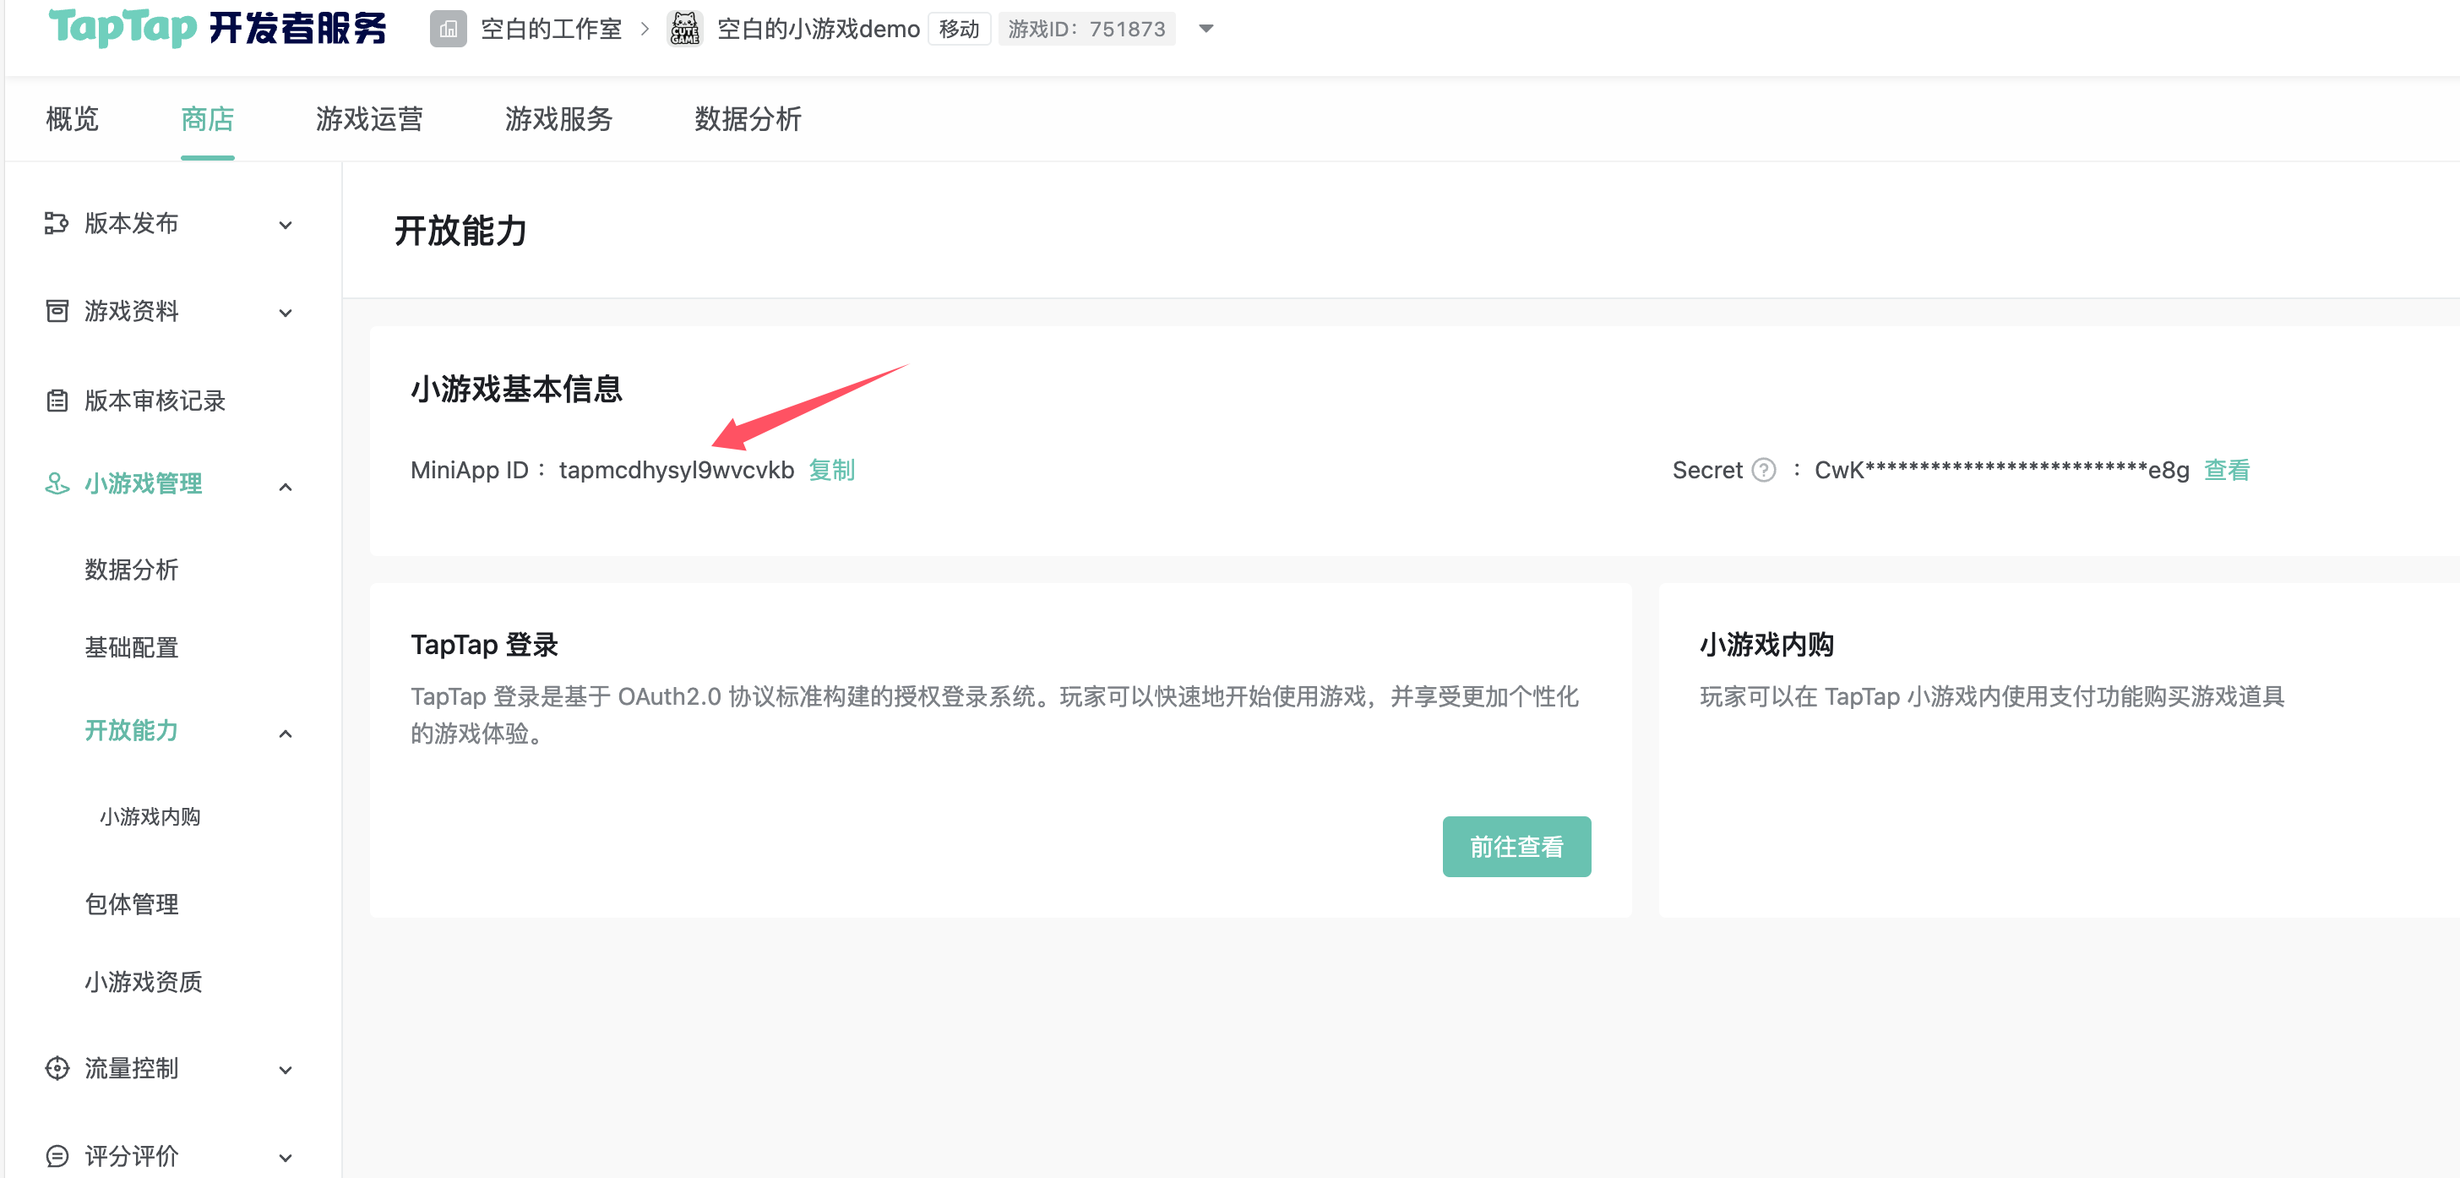Click the 前往查看 button for TapTap 登录
Viewport: 2460px width, 1178px height.
(x=1516, y=847)
